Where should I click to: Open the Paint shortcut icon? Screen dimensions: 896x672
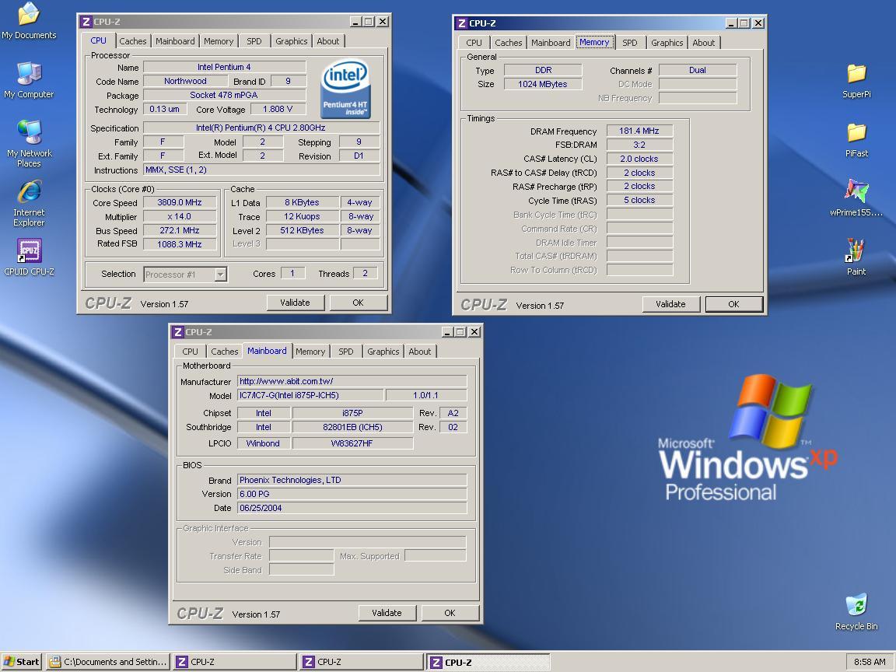tap(856, 257)
